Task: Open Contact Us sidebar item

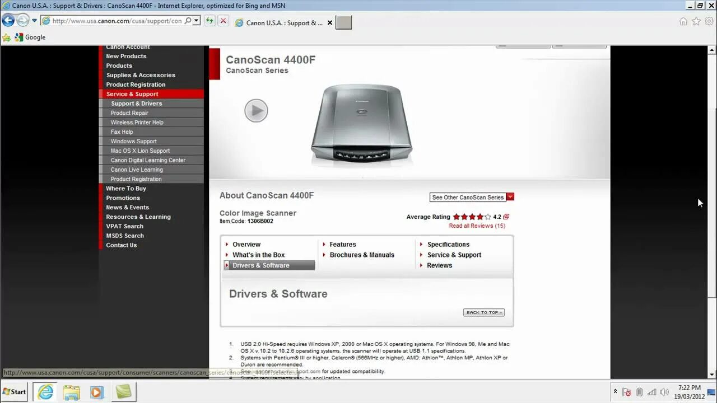Action: 121,246
